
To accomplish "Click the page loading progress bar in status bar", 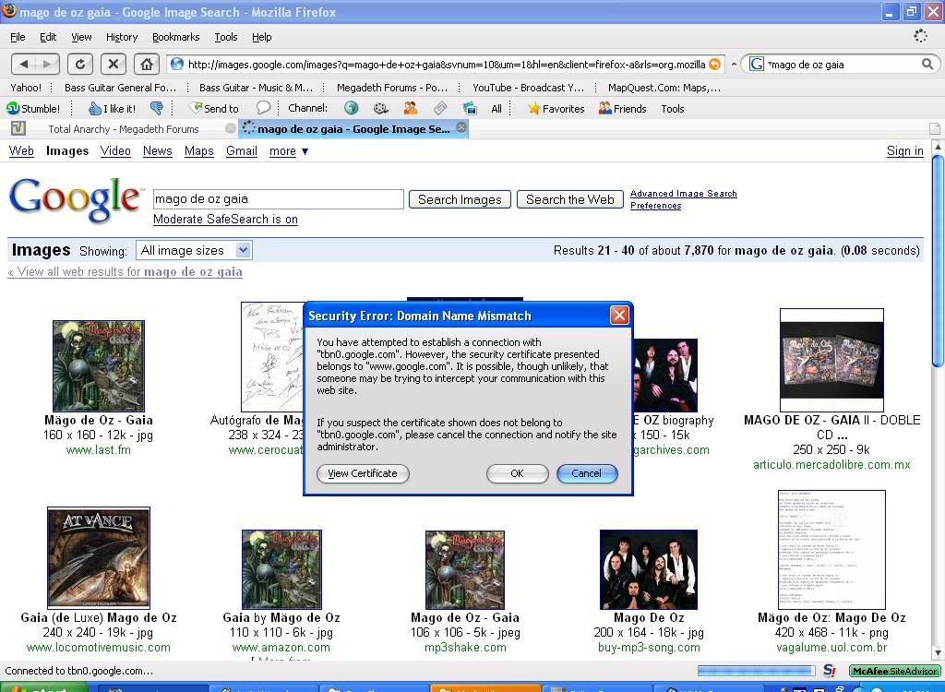I will tap(756, 671).
